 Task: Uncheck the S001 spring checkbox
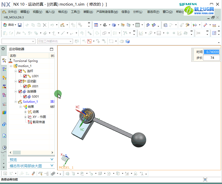tap(25, 97)
